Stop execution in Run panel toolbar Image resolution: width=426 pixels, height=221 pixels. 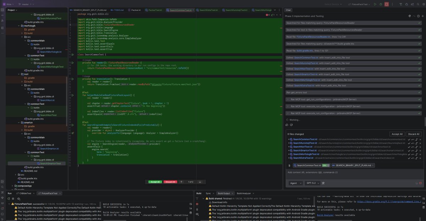pyautogui.click(x=13, y=198)
